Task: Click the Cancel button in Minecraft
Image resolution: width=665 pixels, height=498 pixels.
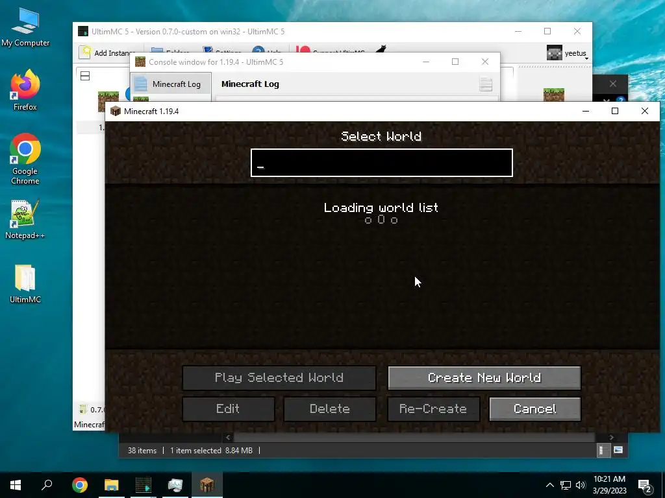Action: pos(535,409)
